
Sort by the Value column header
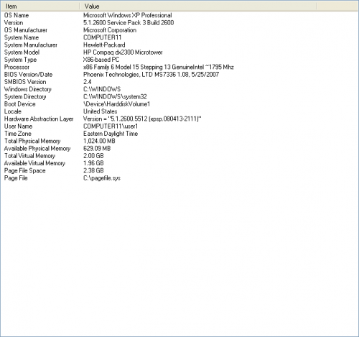click(x=198, y=6)
